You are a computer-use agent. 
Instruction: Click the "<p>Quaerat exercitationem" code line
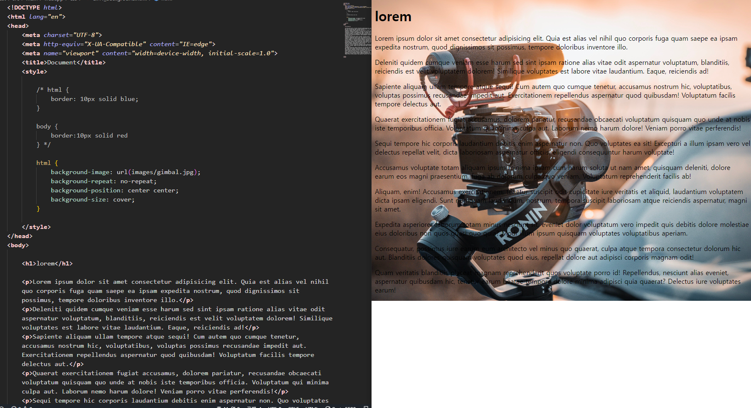(171, 373)
